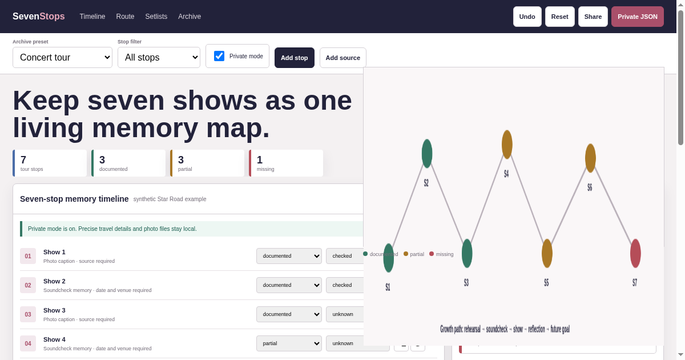The width and height of the screenshot is (685, 360).
Task: Click the synthetic Star Road example subtitle
Action: pos(170,199)
